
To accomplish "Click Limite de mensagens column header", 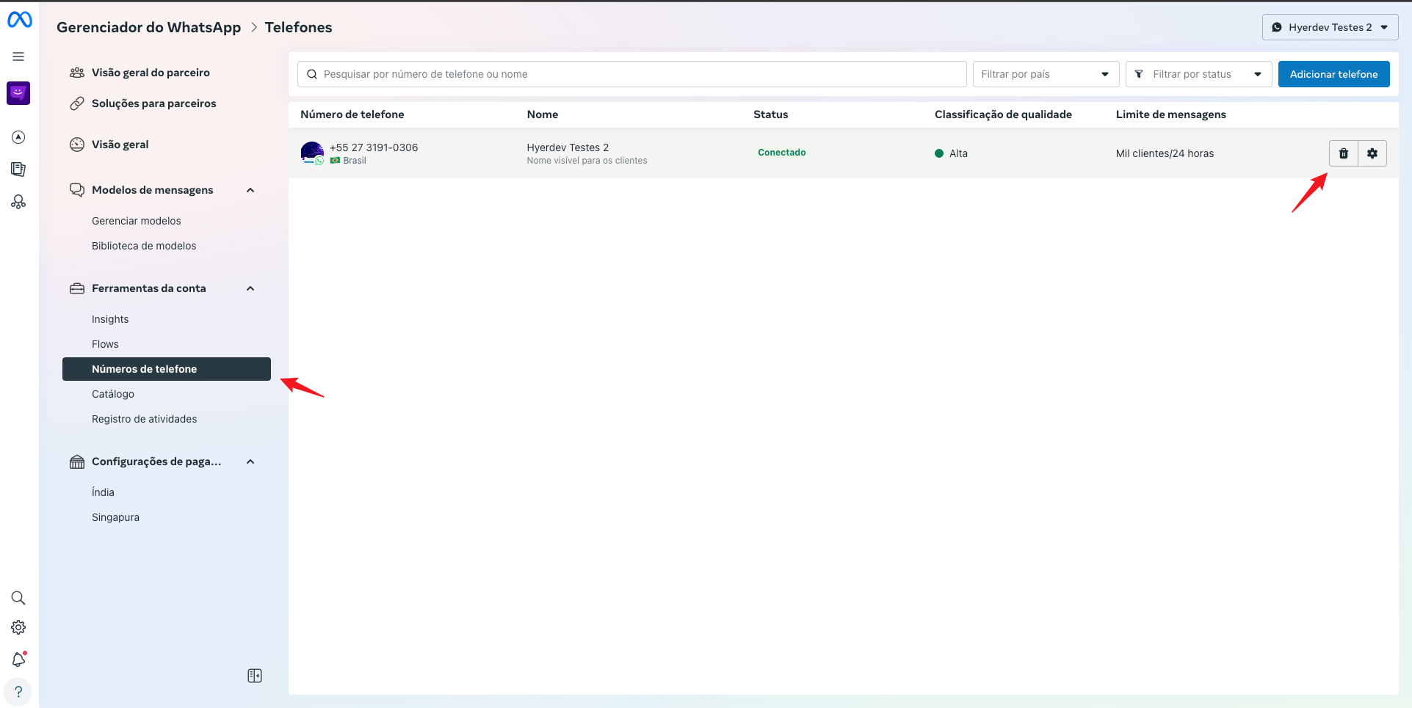I will (1170, 114).
